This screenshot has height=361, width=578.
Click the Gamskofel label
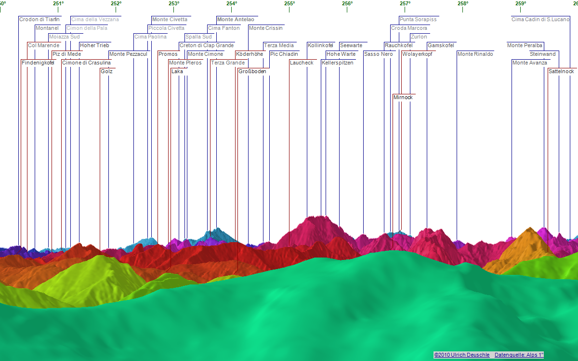tap(441, 46)
